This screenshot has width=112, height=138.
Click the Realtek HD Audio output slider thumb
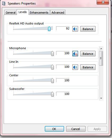49,29
